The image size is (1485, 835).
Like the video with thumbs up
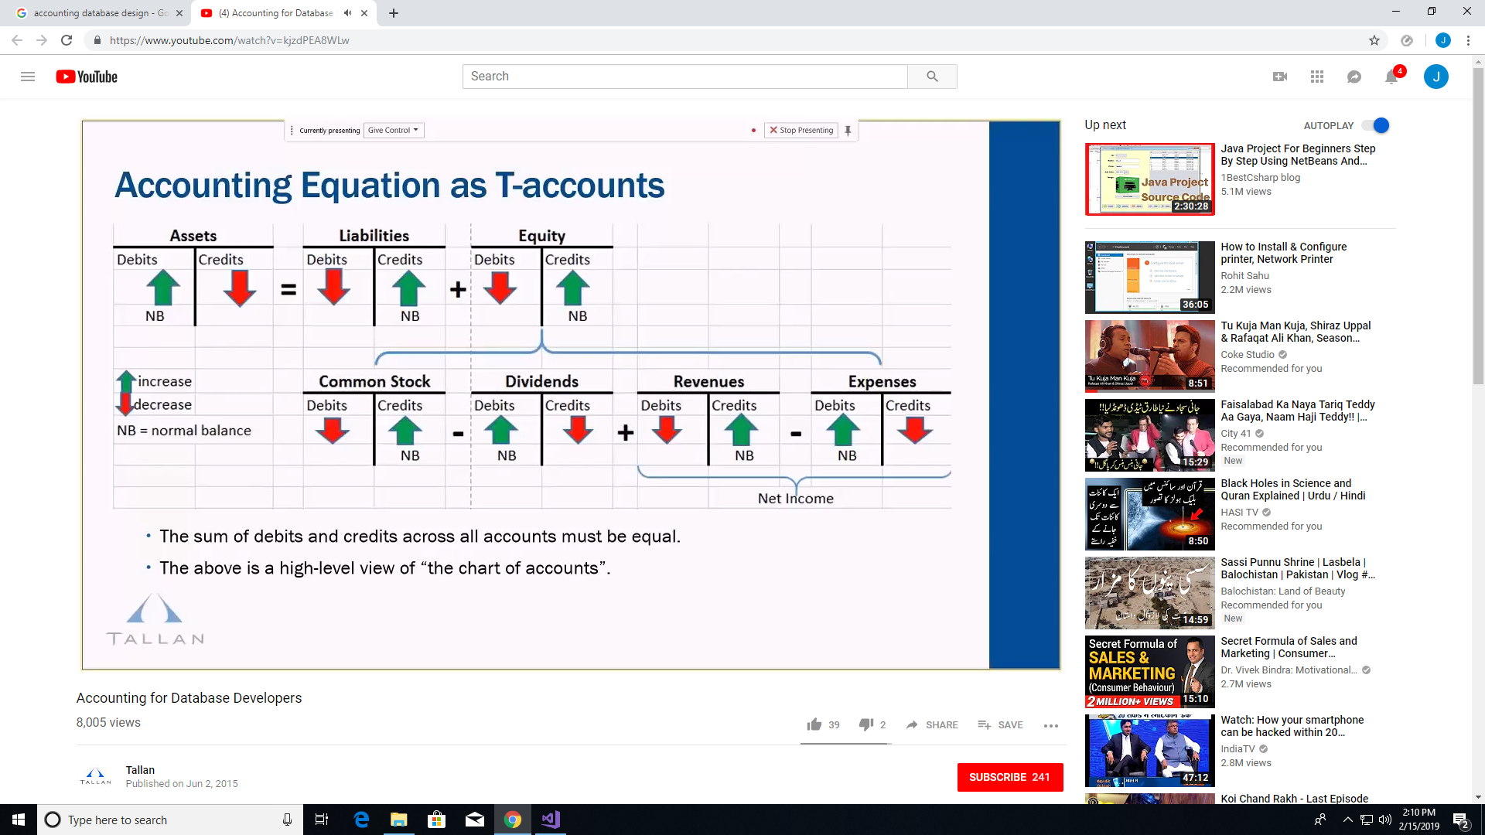814,724
